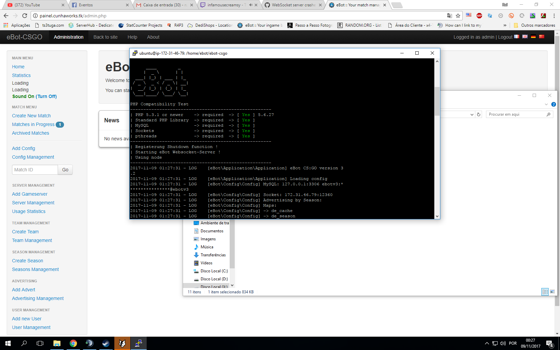The image size is (560, 350).
Task: Click the Adblock Plus extension icon
Action: click(x=479, y=15)
